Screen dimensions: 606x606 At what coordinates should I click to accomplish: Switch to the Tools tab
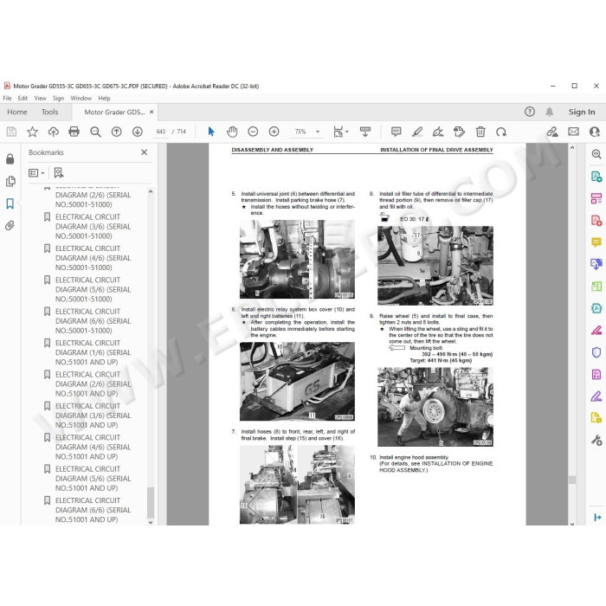[50, 112]
